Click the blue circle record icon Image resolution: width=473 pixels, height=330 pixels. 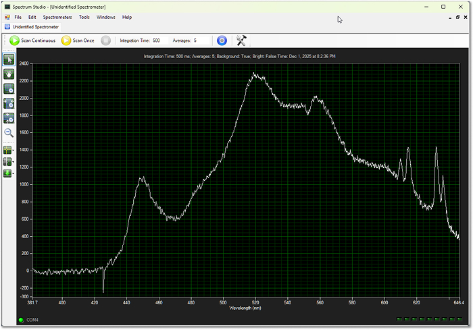tap(222, 40)
